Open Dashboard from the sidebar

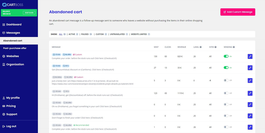[14, 24]
